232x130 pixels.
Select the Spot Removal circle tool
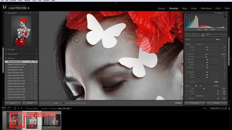[x=193, y=35]
